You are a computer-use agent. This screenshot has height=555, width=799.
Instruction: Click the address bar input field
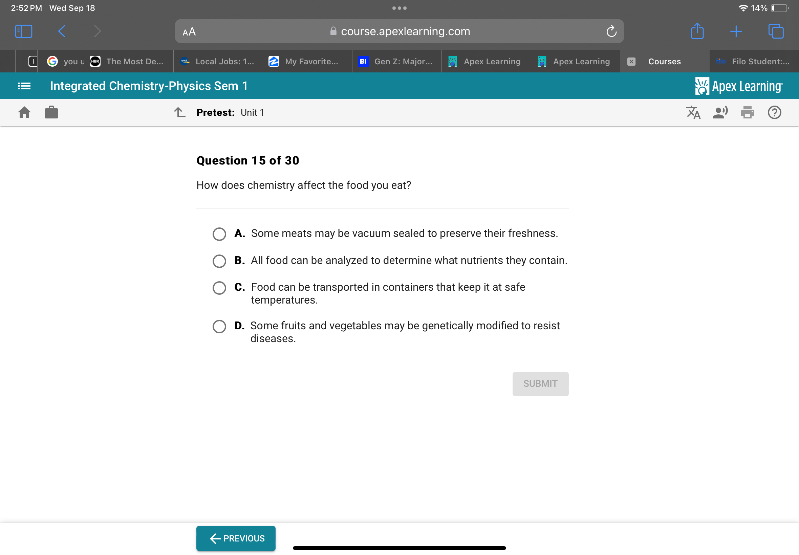click(400, 31)
